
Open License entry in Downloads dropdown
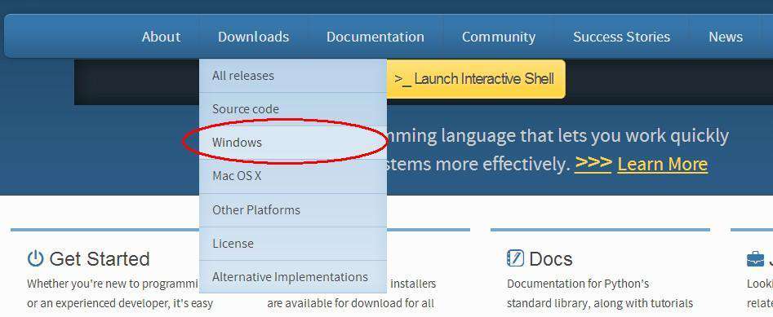click(293, 243)
